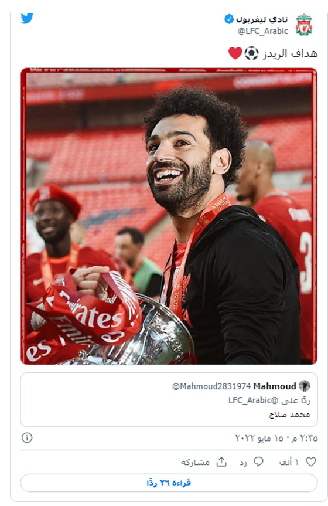This screenshot has height=506, width=328.
Task: Open the tweet timestamp ١٥ مايو ٢٠٢٢
Action: (276, 438)
